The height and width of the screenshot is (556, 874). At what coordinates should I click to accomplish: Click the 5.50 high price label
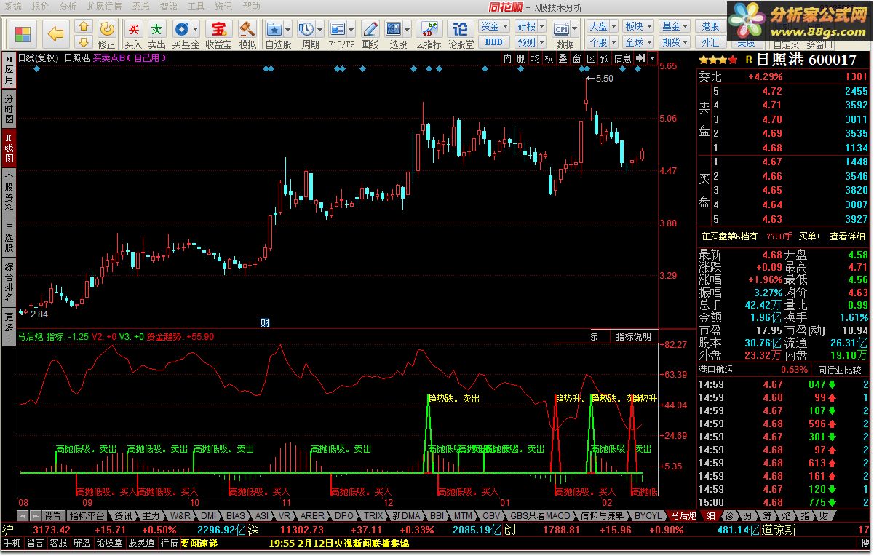click(x=604, y=78)
